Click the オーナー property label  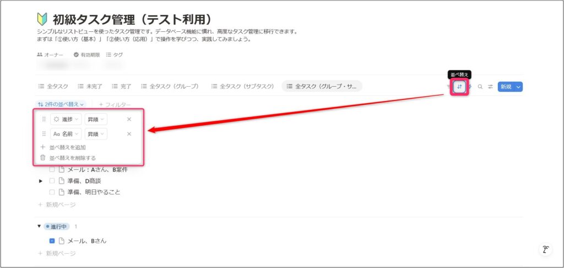click(50, 54)
